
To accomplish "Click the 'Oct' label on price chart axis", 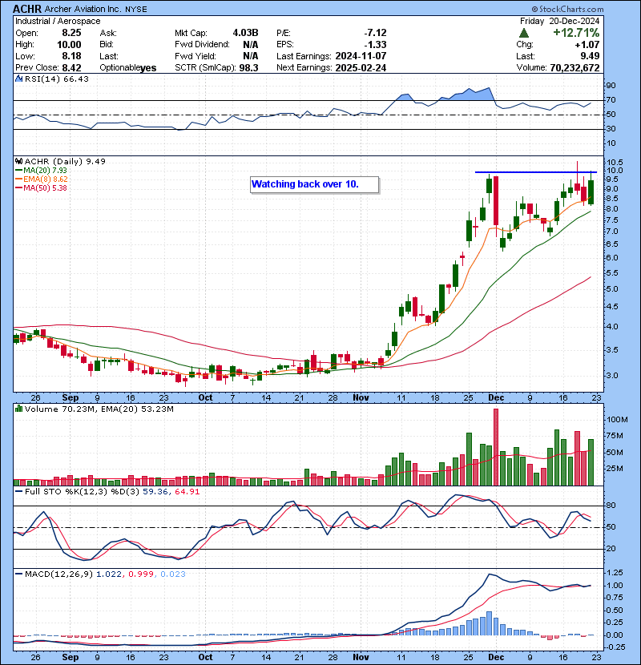I will click(206, 398).
